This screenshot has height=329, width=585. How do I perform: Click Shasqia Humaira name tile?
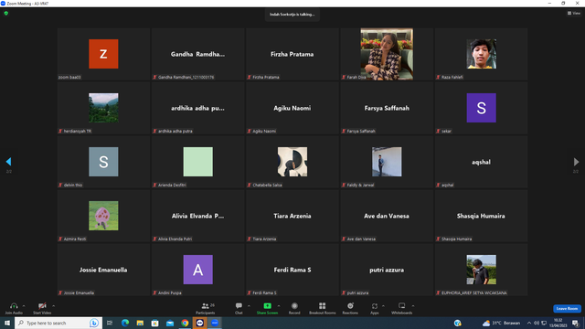point(481,216)
